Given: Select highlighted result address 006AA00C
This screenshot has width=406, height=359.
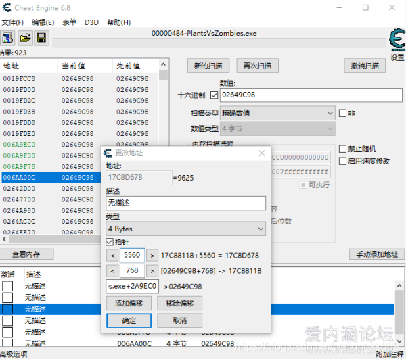Looking at the screenshot, I should coord(19,178).
